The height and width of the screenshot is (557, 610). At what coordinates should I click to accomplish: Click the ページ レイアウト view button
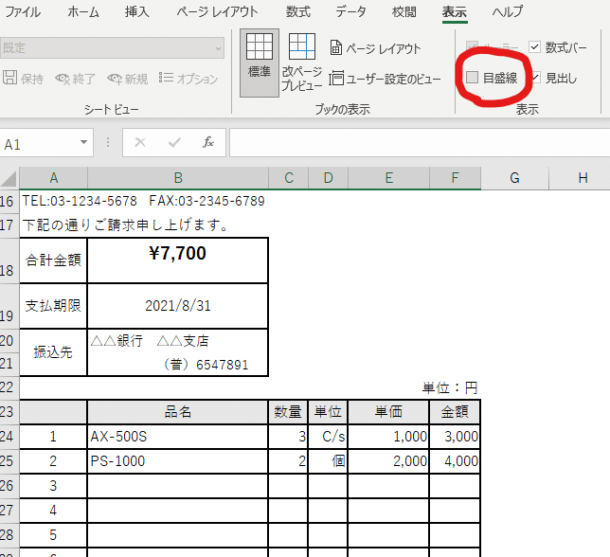375,48
